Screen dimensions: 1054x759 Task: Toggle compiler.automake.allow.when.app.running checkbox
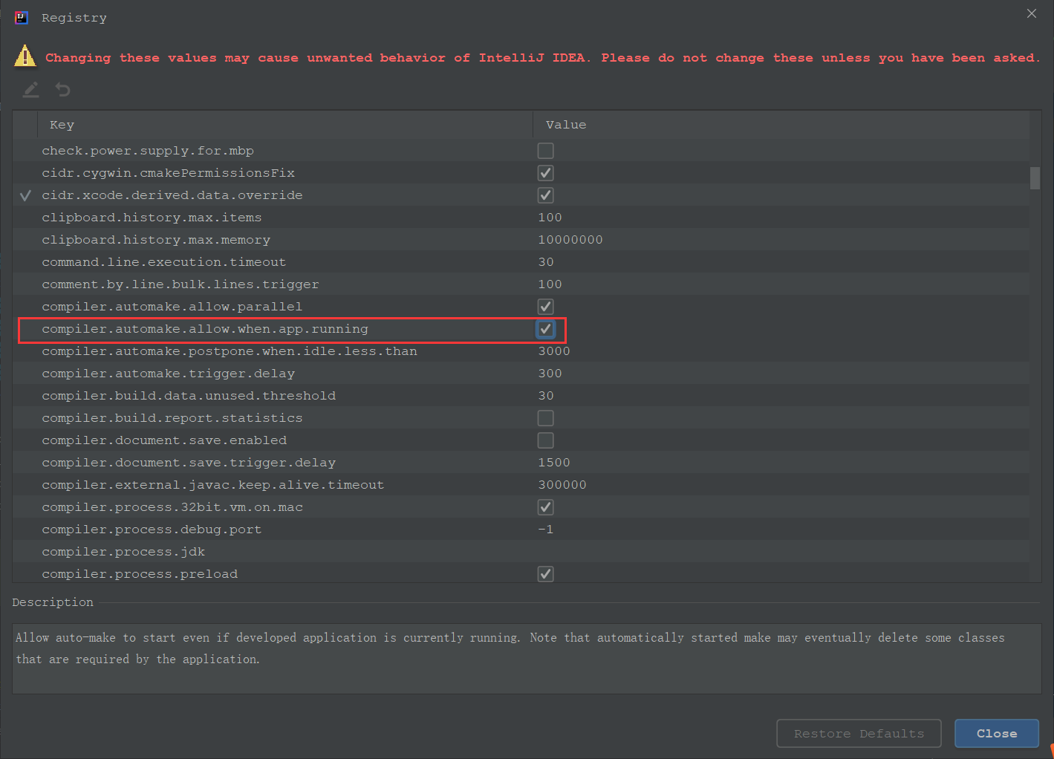tap(545, 329)
